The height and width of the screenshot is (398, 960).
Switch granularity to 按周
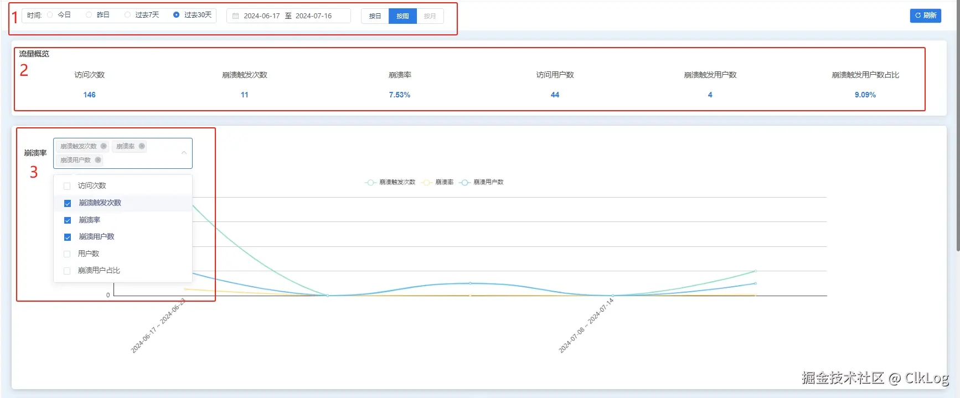402,16
